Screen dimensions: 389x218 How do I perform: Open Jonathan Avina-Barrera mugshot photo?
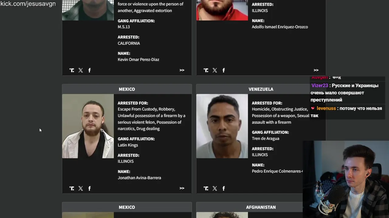pyautogui.click(x=88, y=126)
